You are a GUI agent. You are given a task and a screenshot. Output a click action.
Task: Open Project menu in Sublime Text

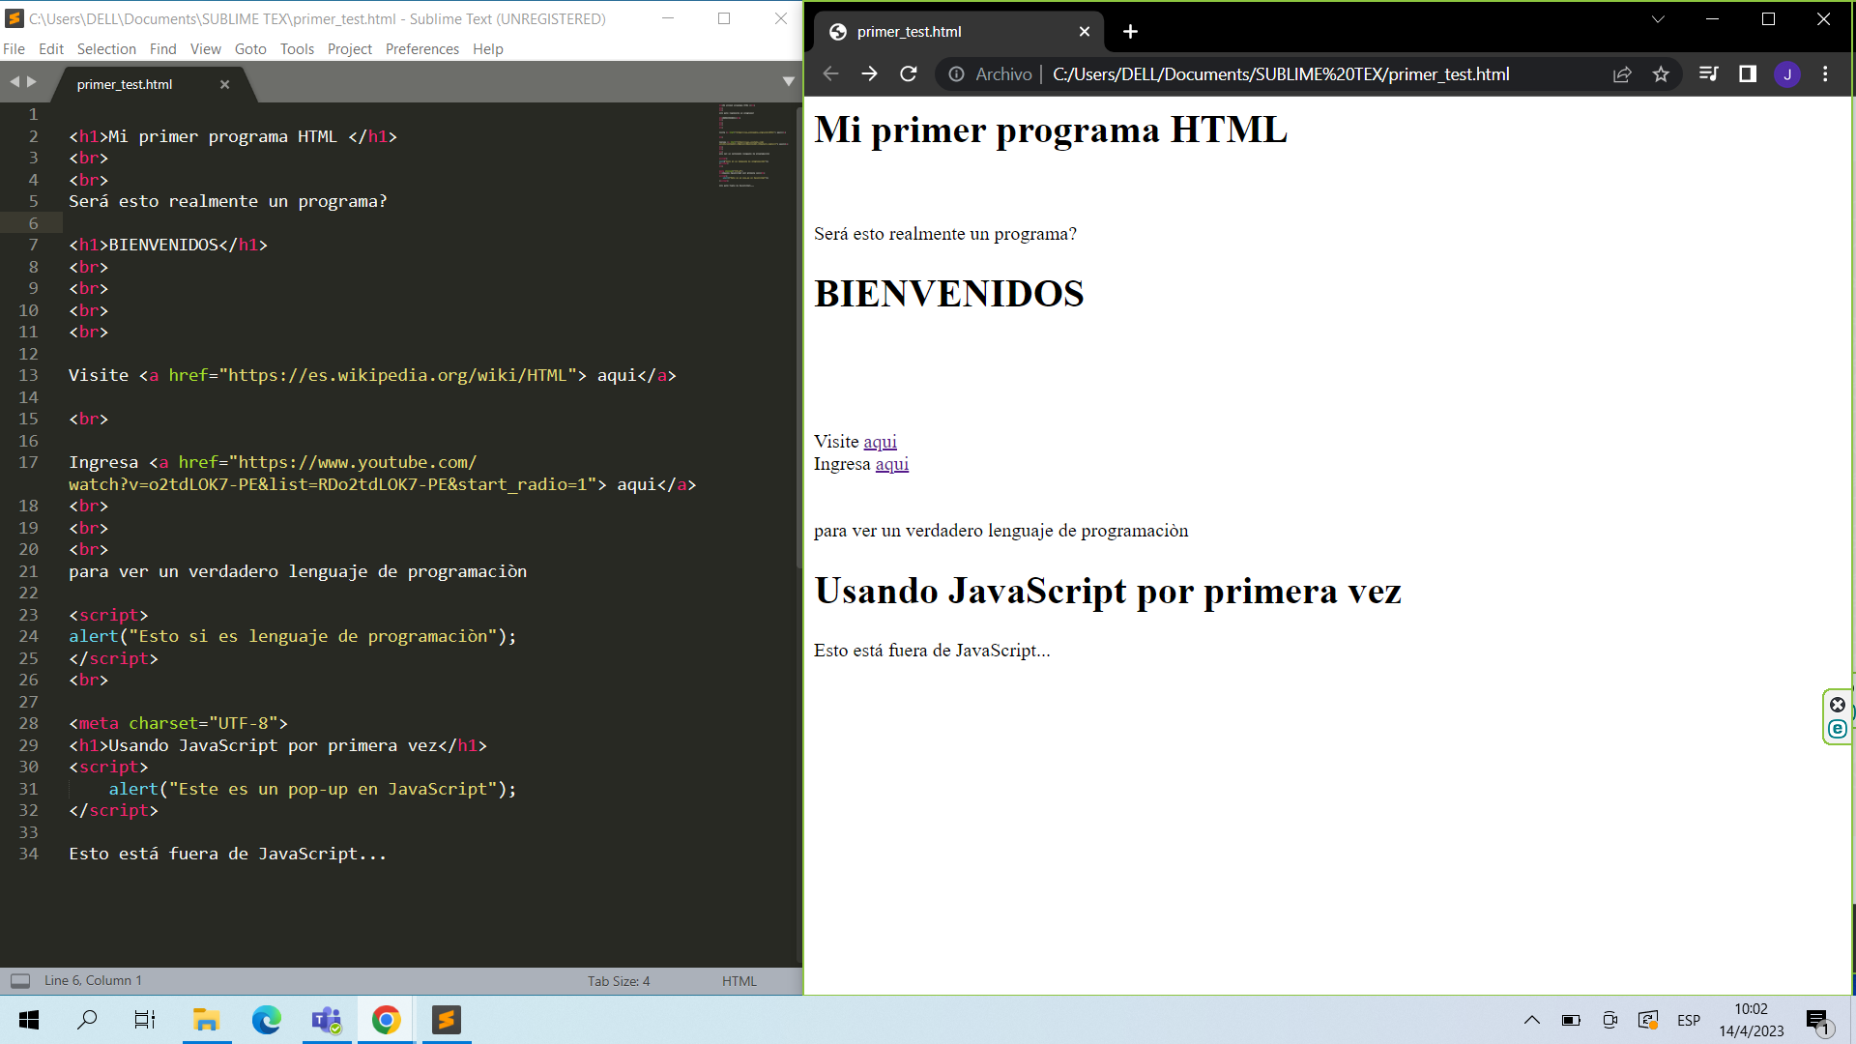(350, 49)
